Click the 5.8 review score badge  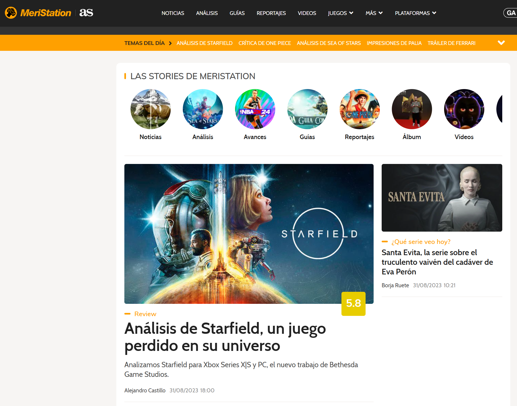coord(354,304)
